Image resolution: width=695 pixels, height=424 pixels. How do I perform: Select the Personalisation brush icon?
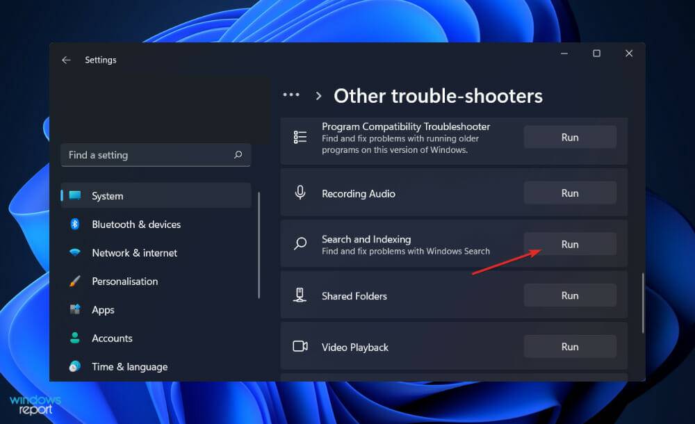coord(76,281)
